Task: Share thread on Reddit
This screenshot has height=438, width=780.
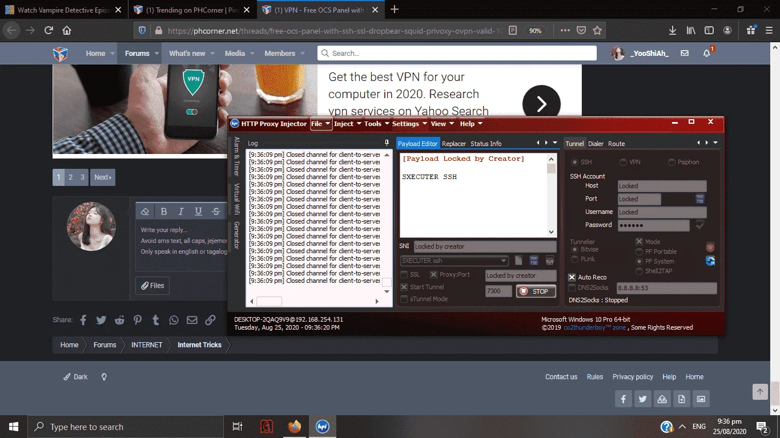Action: tap(119, 320)
